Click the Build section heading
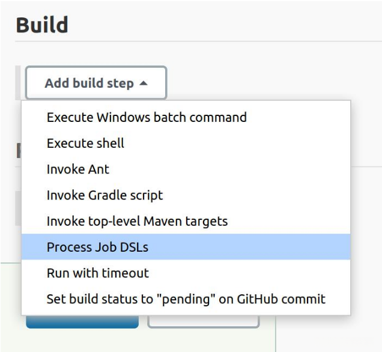Image resolution: width=382 pixels, height=352 pixels. tap(42, 25)
